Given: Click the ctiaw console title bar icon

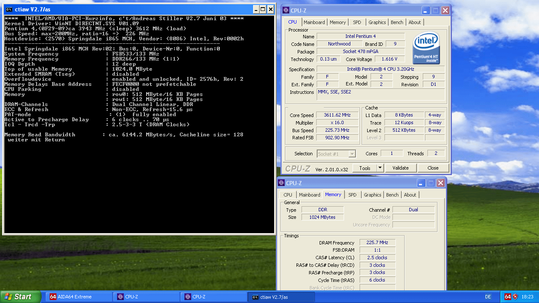Looking at the screenshot, I should [8, 9].
